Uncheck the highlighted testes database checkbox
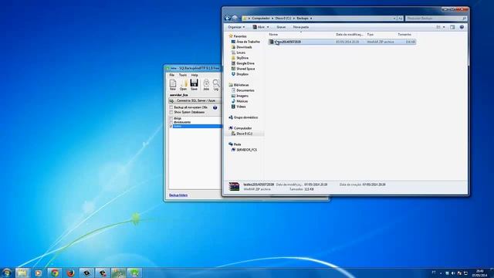 tap(171, 126)
